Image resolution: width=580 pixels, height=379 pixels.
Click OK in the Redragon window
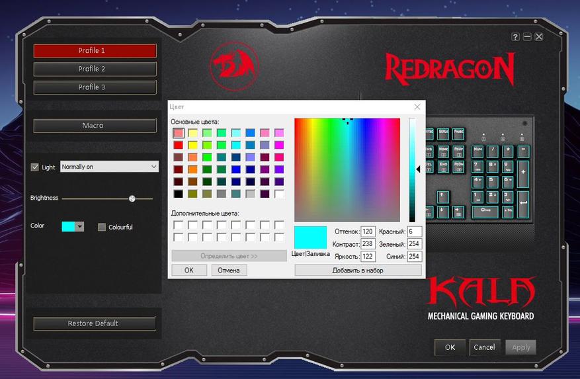(450, 347)
